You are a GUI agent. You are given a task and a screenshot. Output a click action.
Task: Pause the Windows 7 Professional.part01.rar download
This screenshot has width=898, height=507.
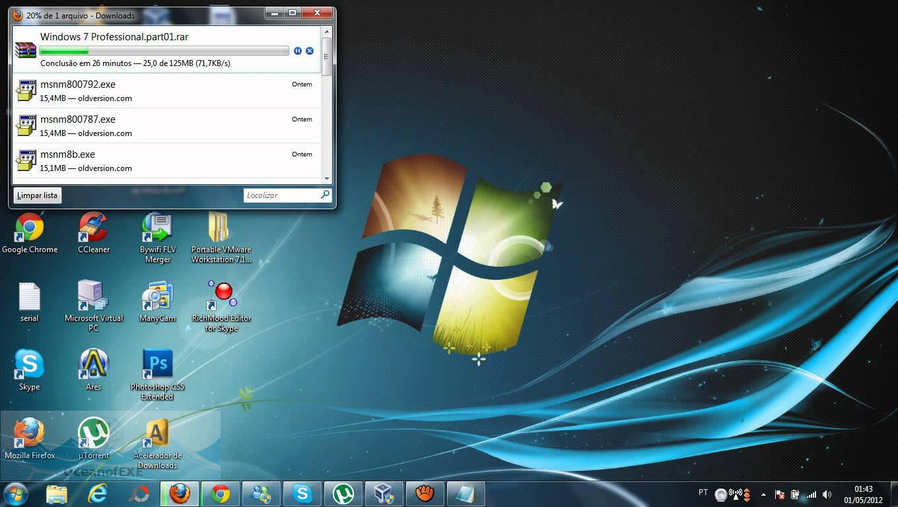click(x=298, y=51)
